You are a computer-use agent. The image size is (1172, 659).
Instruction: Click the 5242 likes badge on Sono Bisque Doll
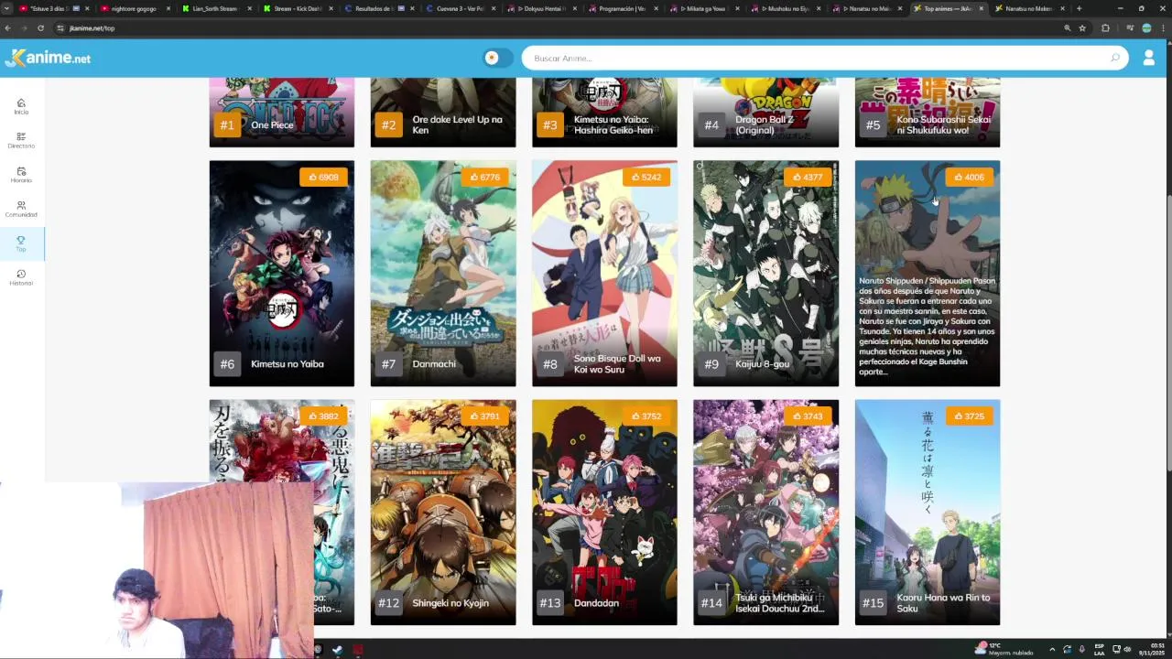[646, 177]
